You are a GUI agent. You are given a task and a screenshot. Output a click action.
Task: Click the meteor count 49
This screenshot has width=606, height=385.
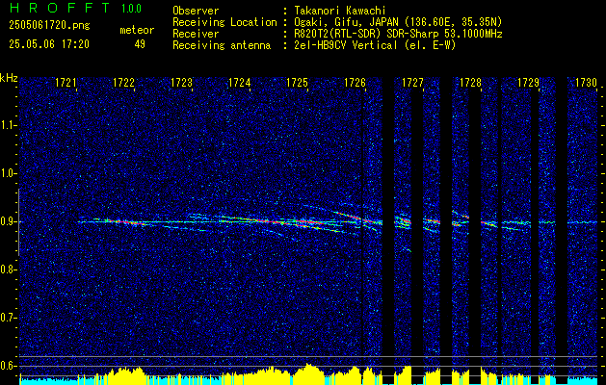140,44
